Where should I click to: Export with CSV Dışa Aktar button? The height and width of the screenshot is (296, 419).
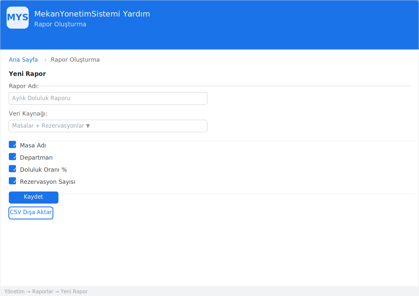coord(31,213)
